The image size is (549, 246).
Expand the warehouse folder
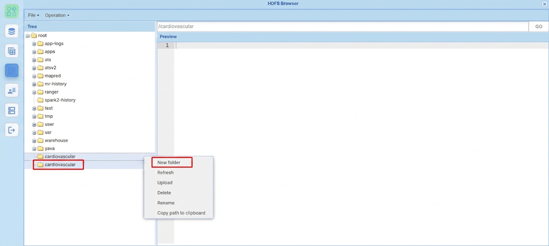(34, 141)
